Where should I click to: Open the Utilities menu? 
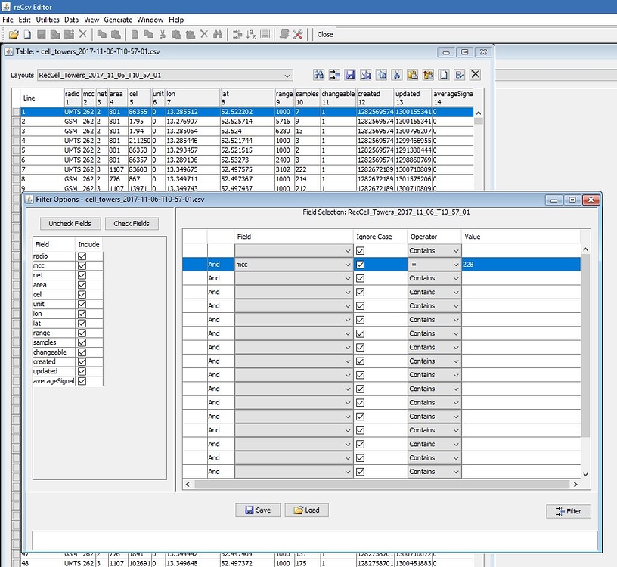[47, 20]
